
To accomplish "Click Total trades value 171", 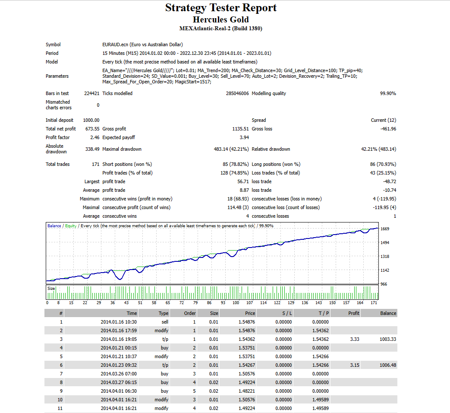I will tap(96, 165).
